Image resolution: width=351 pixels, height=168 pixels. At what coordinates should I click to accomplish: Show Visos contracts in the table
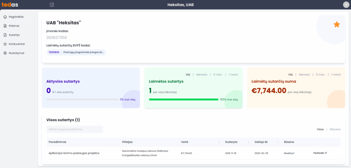(x=320, y=129)
